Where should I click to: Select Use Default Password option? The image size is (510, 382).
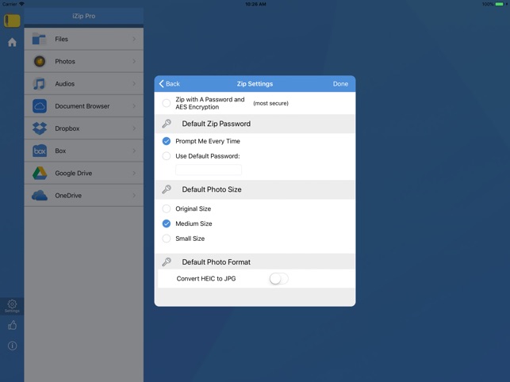[x=167, y=156]
